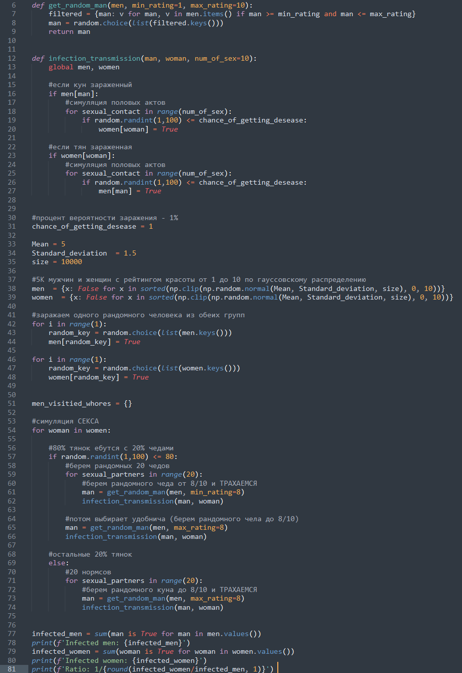Click line number 51 in the gutter
The width and height of the screenshot is (462, 673).
(12, 403)
